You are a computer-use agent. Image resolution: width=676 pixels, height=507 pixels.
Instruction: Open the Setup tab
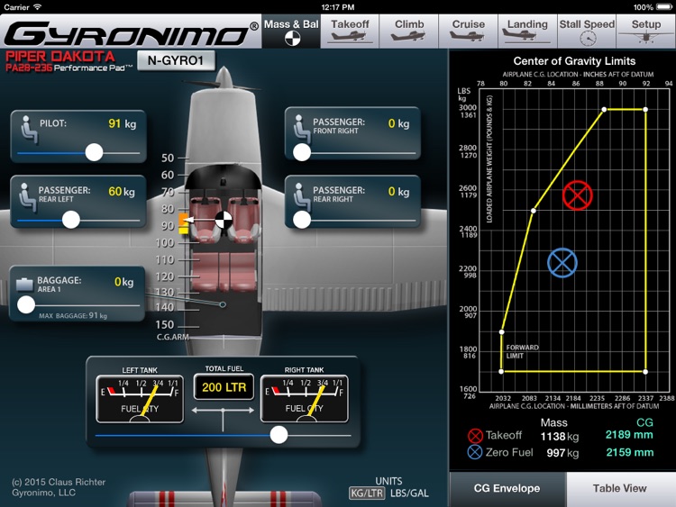646,32
